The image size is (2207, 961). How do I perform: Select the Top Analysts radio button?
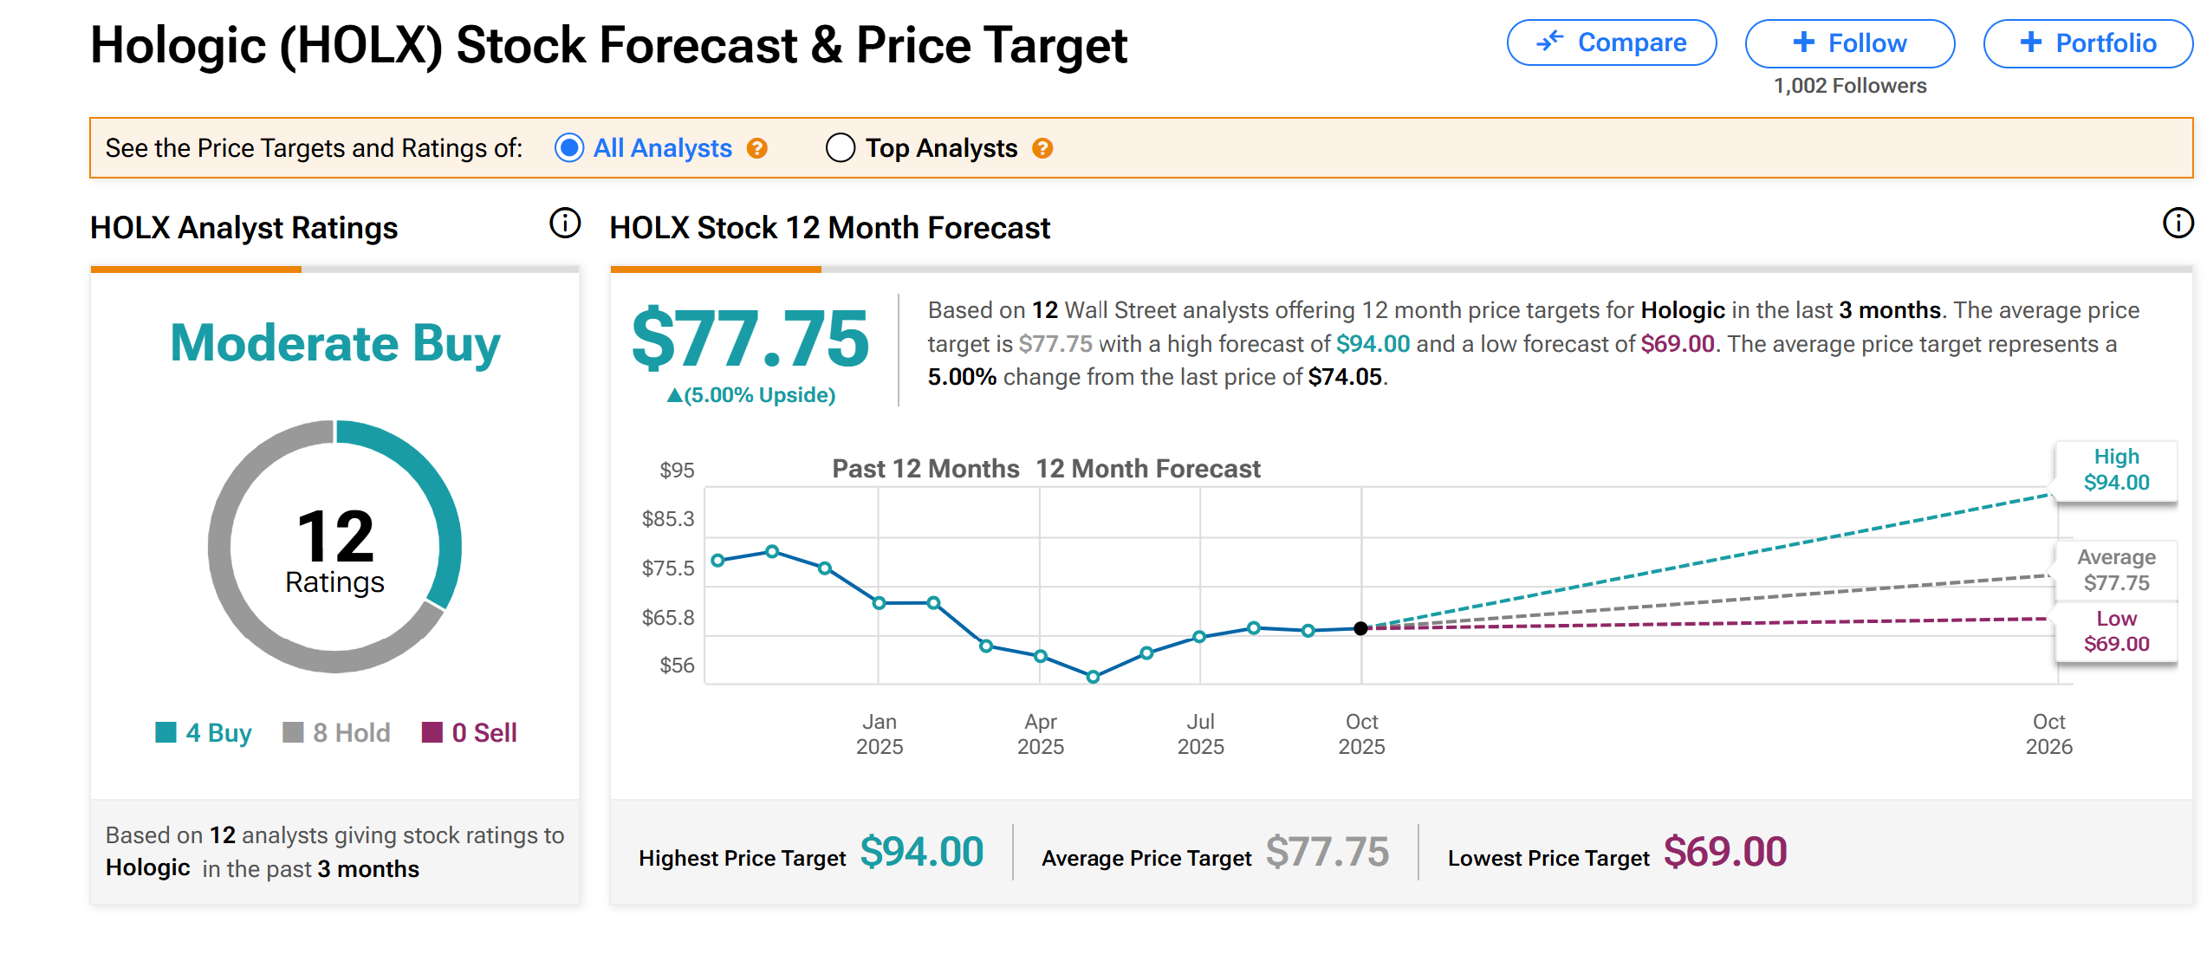coord(840,148)
